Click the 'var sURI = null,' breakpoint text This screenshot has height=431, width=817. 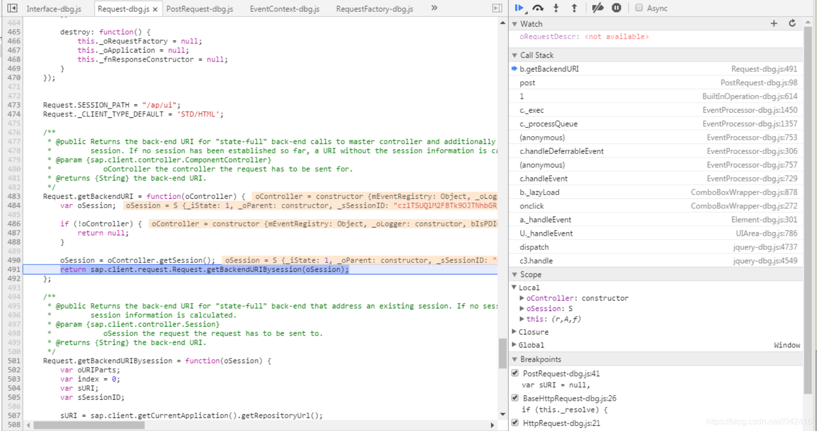pyautogui.click(x=556, y=385)
